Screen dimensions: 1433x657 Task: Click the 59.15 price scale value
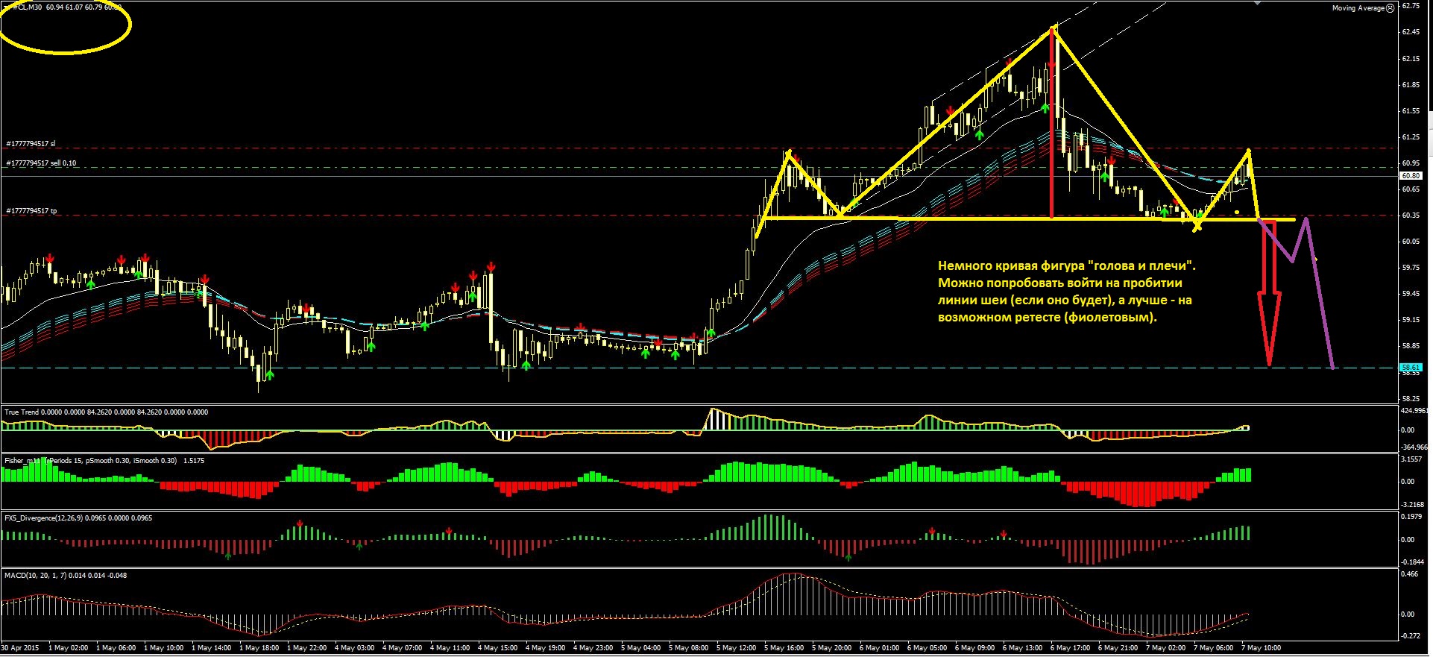(x=1411, y=320)
